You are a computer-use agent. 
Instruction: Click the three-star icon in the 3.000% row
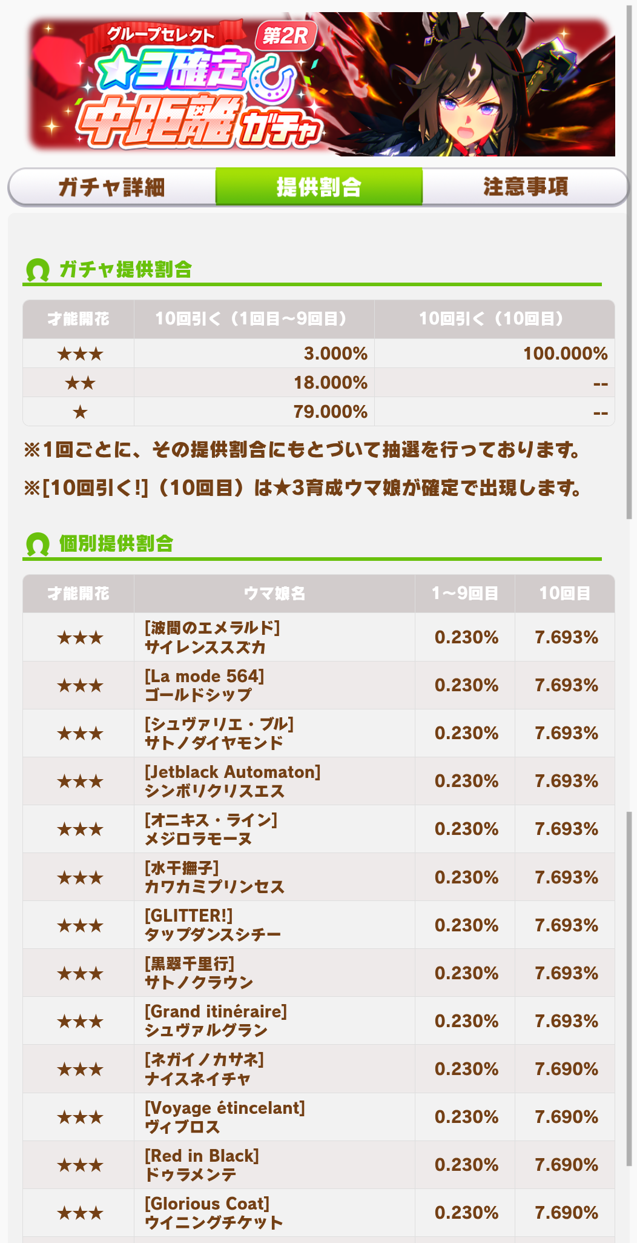click(x=80, y=353)
